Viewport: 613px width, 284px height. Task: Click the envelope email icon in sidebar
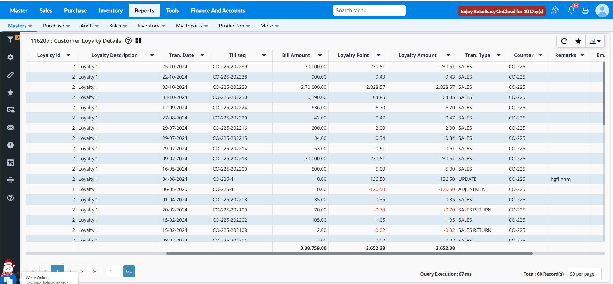(x=10, y=127)
